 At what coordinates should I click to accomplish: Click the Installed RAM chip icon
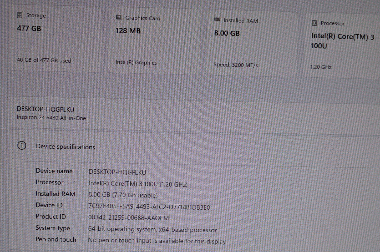pyautogui.click(x=217, y=20)
